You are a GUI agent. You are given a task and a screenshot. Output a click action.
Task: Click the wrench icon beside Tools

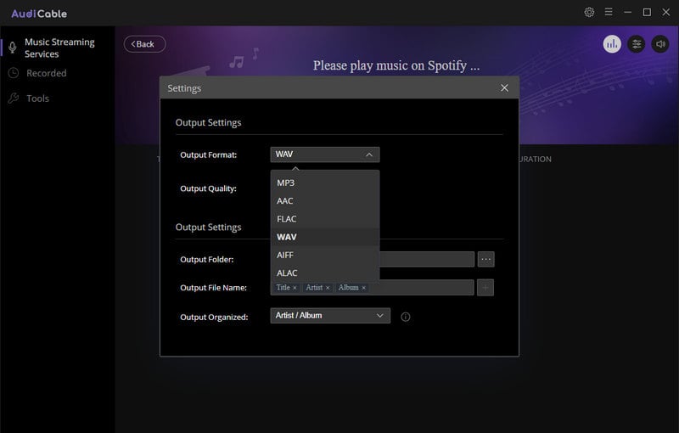[14, 98]
